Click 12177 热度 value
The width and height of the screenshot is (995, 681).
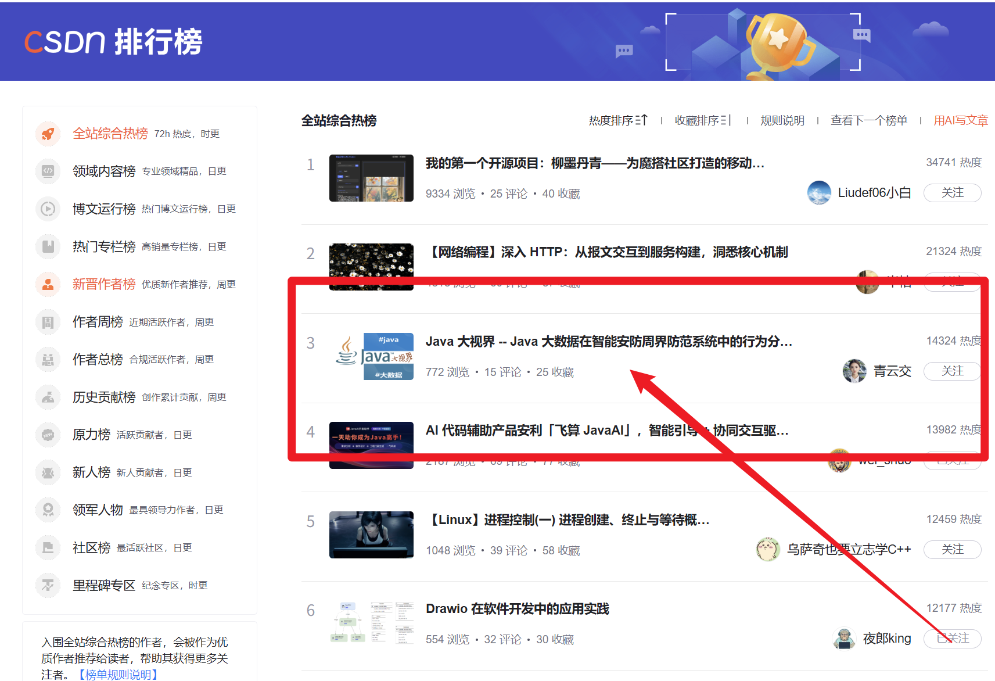point(954,608)
